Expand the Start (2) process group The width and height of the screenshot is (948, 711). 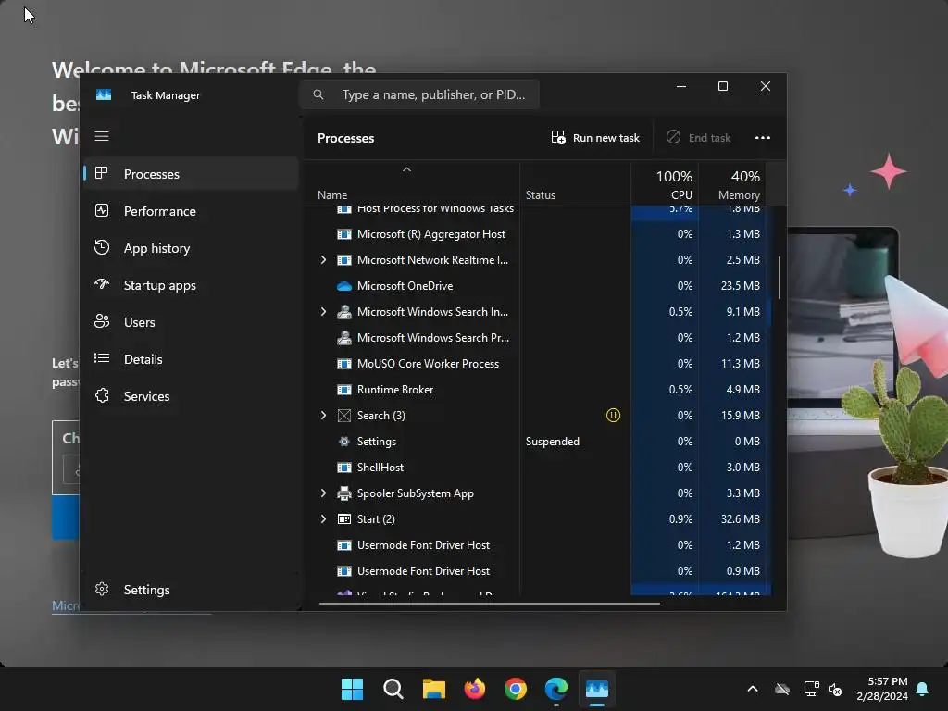(323, 519)
